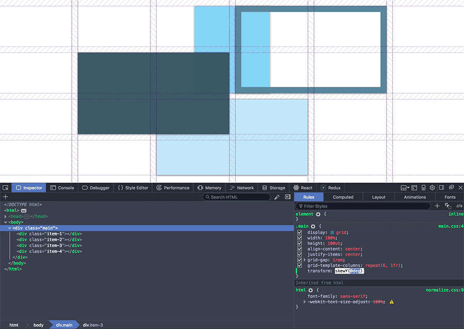Activate the element picker tool
The image size is (464, 329).
pyautogui.click(x=5, y=188)
